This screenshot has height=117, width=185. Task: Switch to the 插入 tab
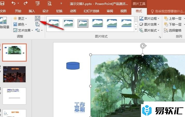(32, 11)
